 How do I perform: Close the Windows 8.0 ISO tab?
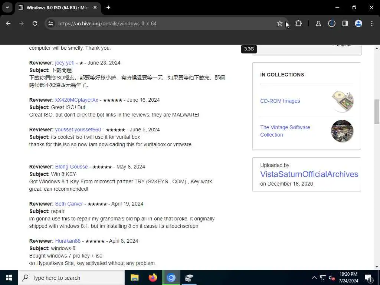coord(95,7)
